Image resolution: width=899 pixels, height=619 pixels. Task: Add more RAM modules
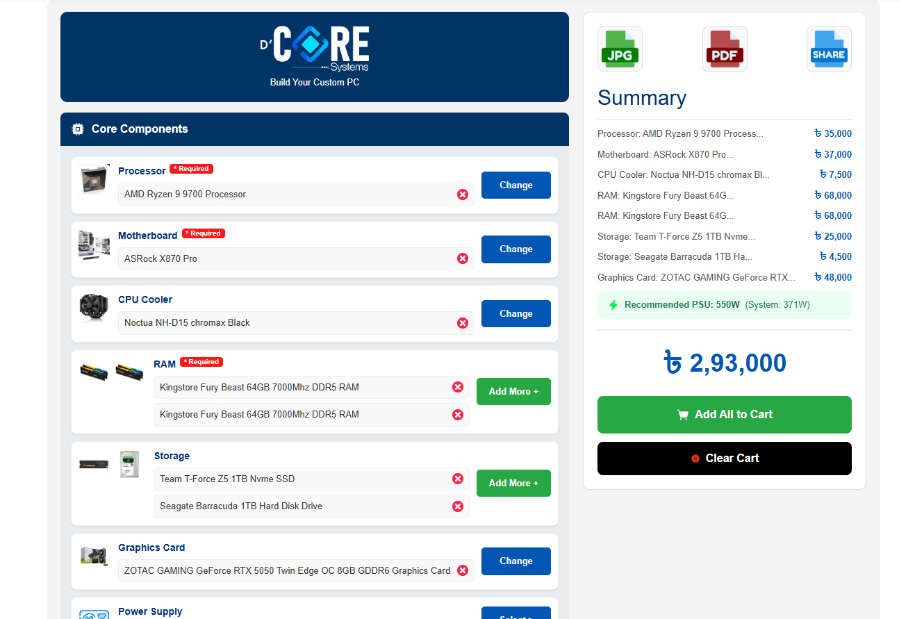[x=513, y=392]
